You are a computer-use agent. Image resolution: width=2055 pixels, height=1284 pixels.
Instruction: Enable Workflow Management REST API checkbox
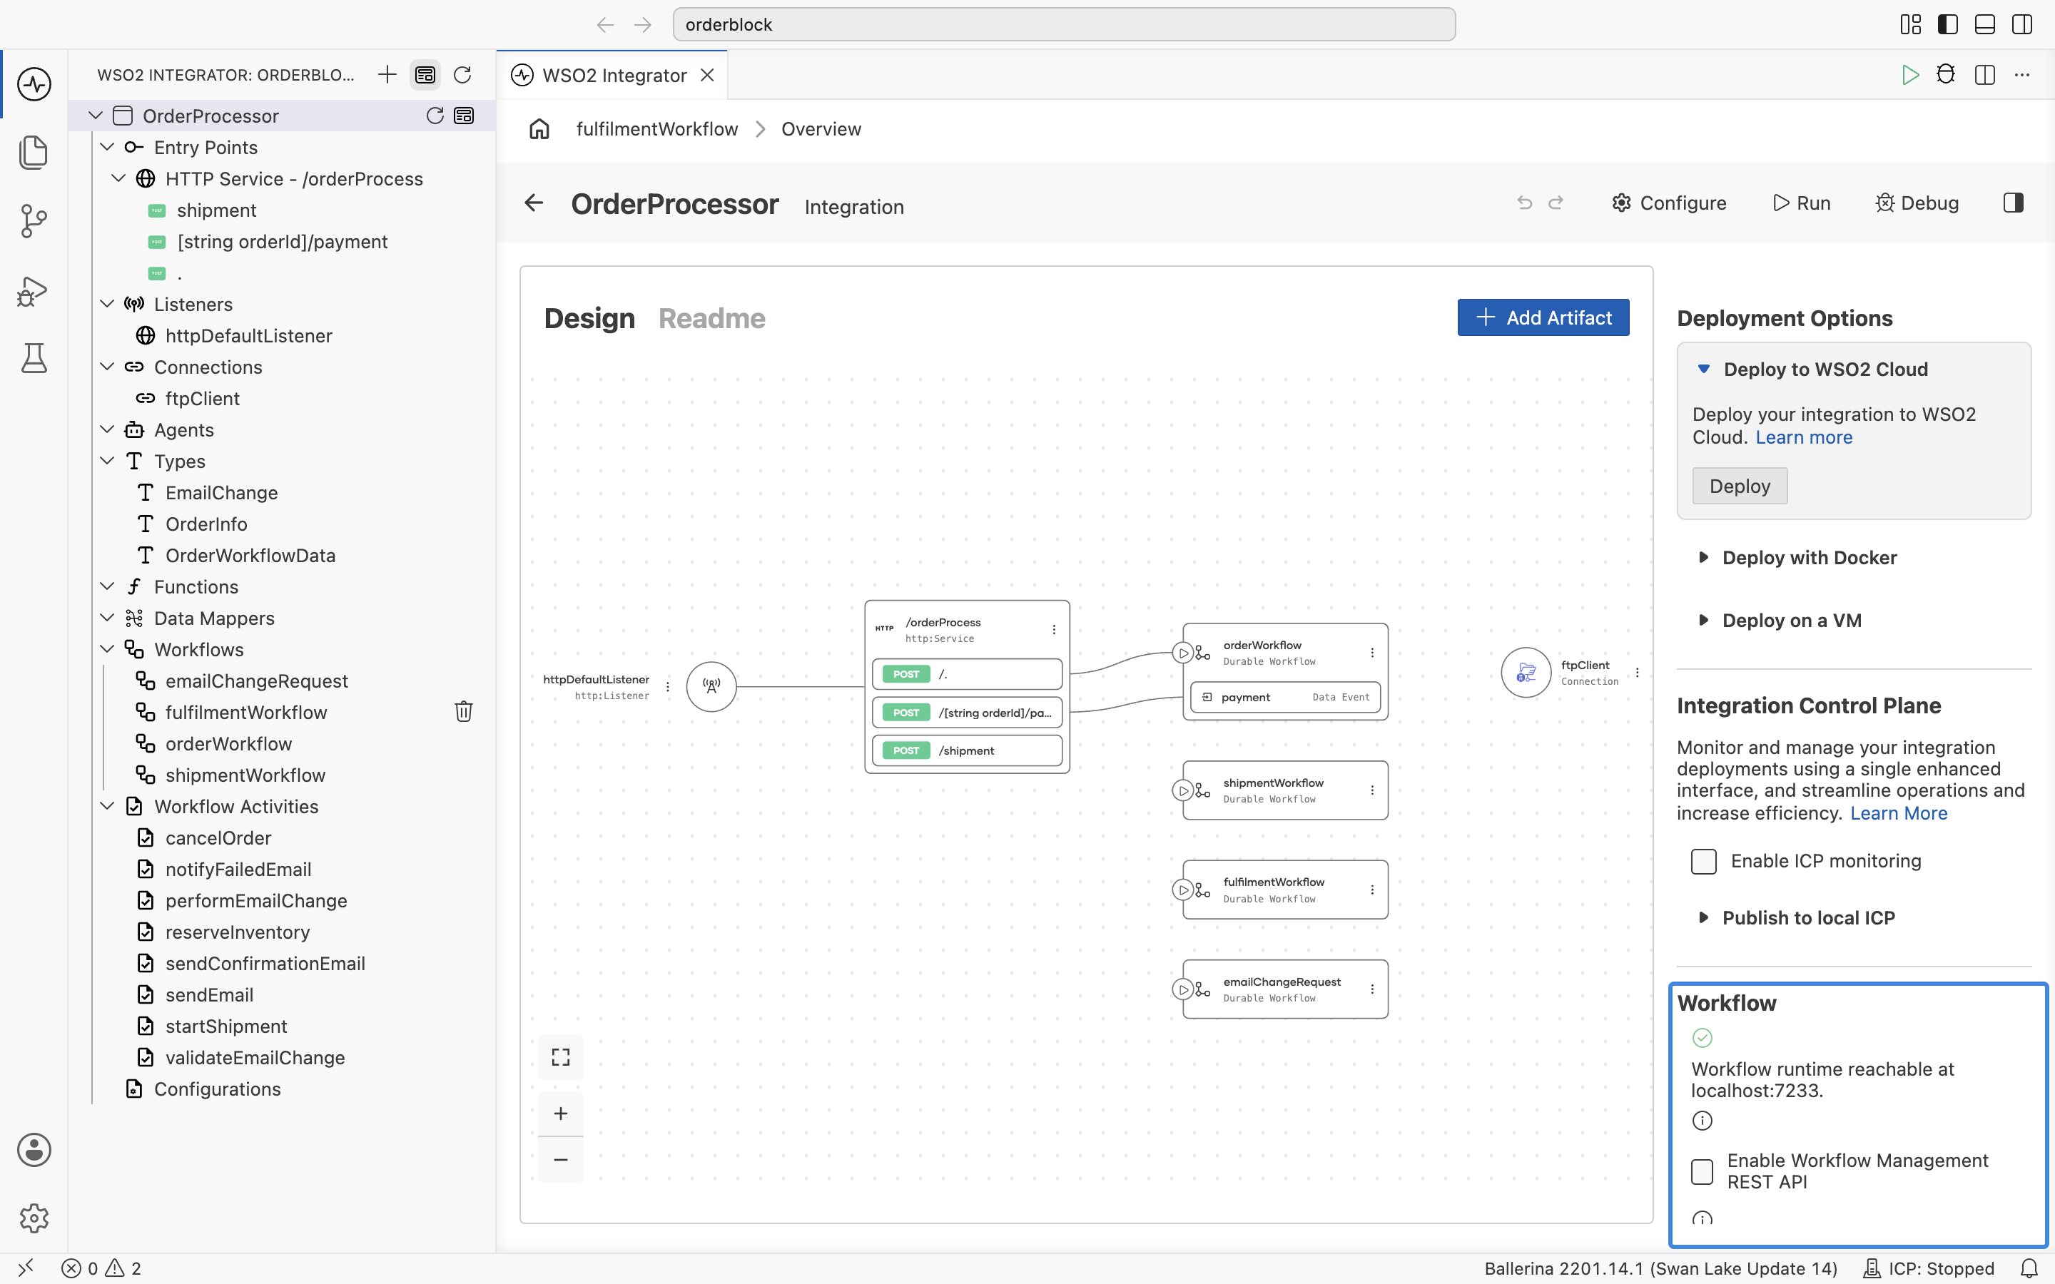pyautogui.click(x=1703, y=1172)
